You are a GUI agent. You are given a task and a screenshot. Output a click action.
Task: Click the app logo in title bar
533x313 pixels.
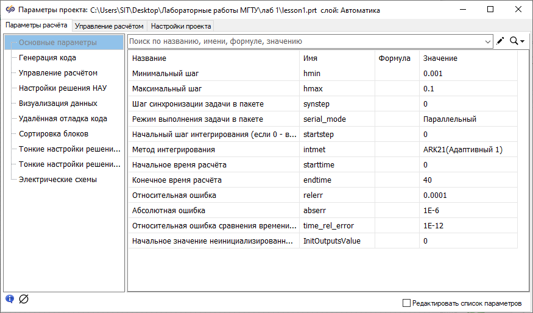pos(9,10)
